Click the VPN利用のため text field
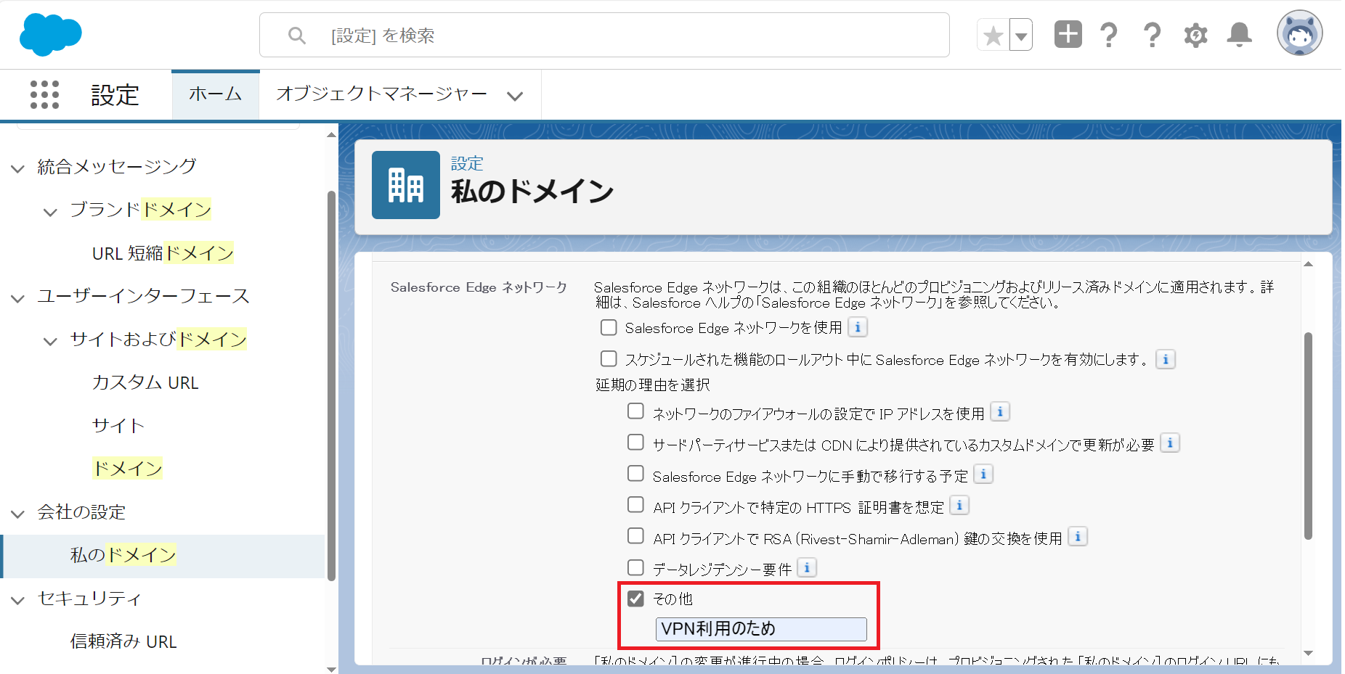Viewport: 1345px width, 674px height. point(760,629)
